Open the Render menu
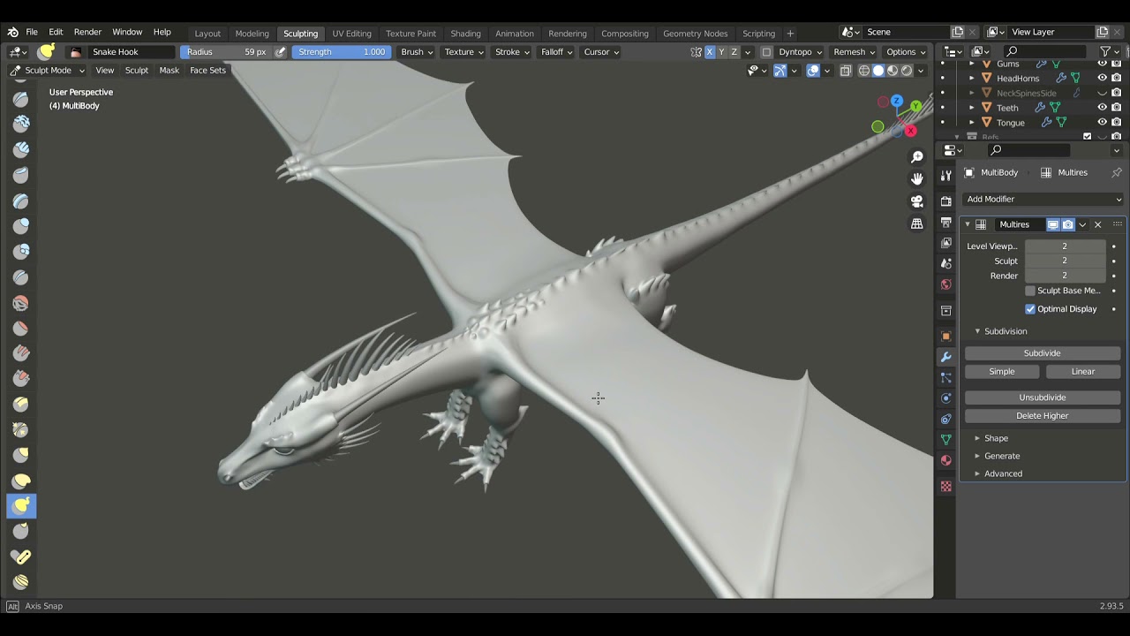 click(x=87, y=32)
